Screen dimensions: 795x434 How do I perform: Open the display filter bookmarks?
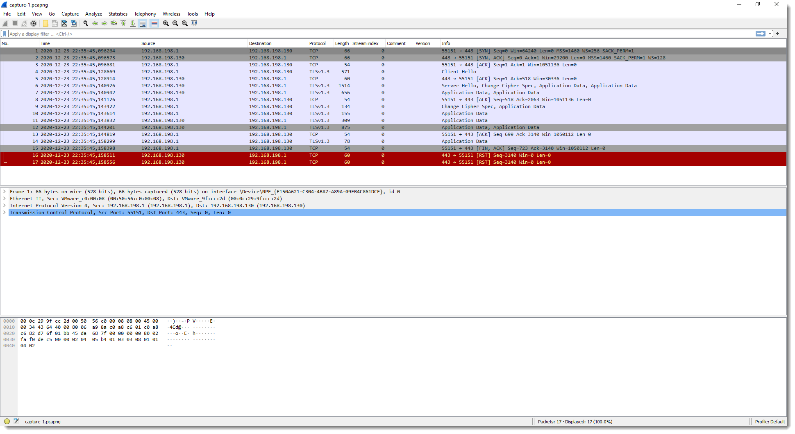click(4, 34)
